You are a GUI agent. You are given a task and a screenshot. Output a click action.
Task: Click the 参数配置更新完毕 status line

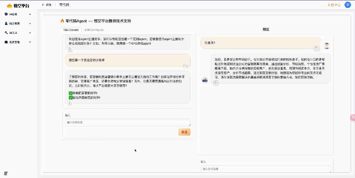(83, 93)
